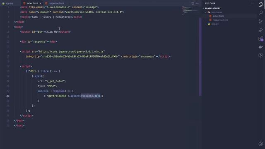The height and width of the screenshot is (149, 265).
Task: Click the opening <body> tag
Action: click(18, 27)
